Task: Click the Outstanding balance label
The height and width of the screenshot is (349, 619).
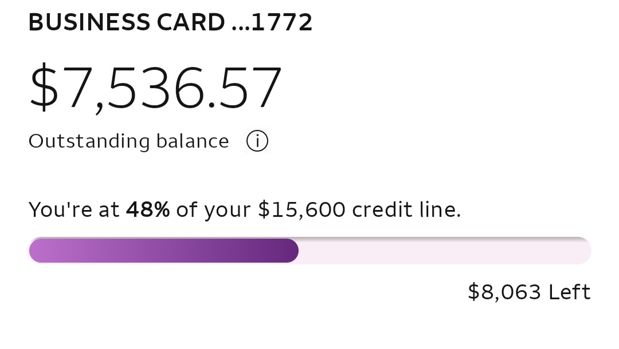Action: click(x=129, y=141)
